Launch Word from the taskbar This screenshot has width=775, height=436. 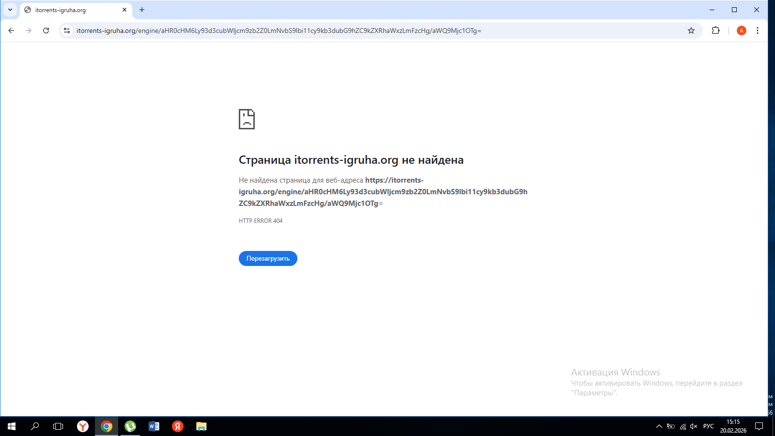154,426
